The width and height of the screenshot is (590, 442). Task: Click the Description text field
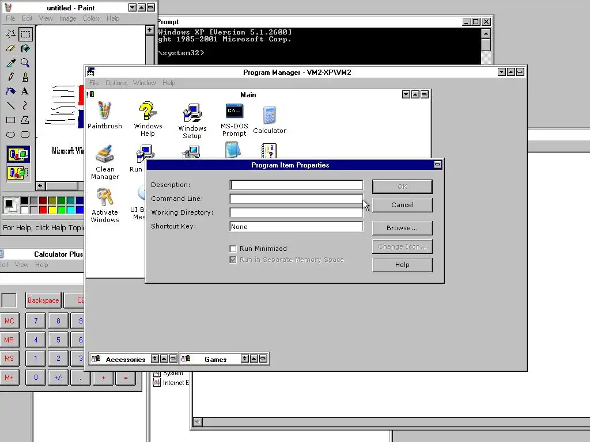point(296,185)
